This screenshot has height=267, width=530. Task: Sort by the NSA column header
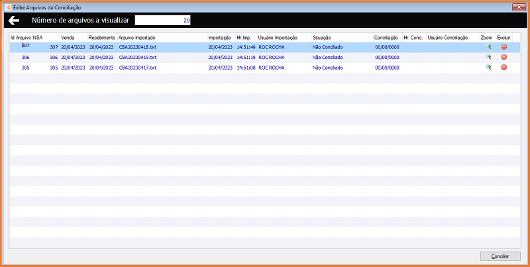point(46,38)
